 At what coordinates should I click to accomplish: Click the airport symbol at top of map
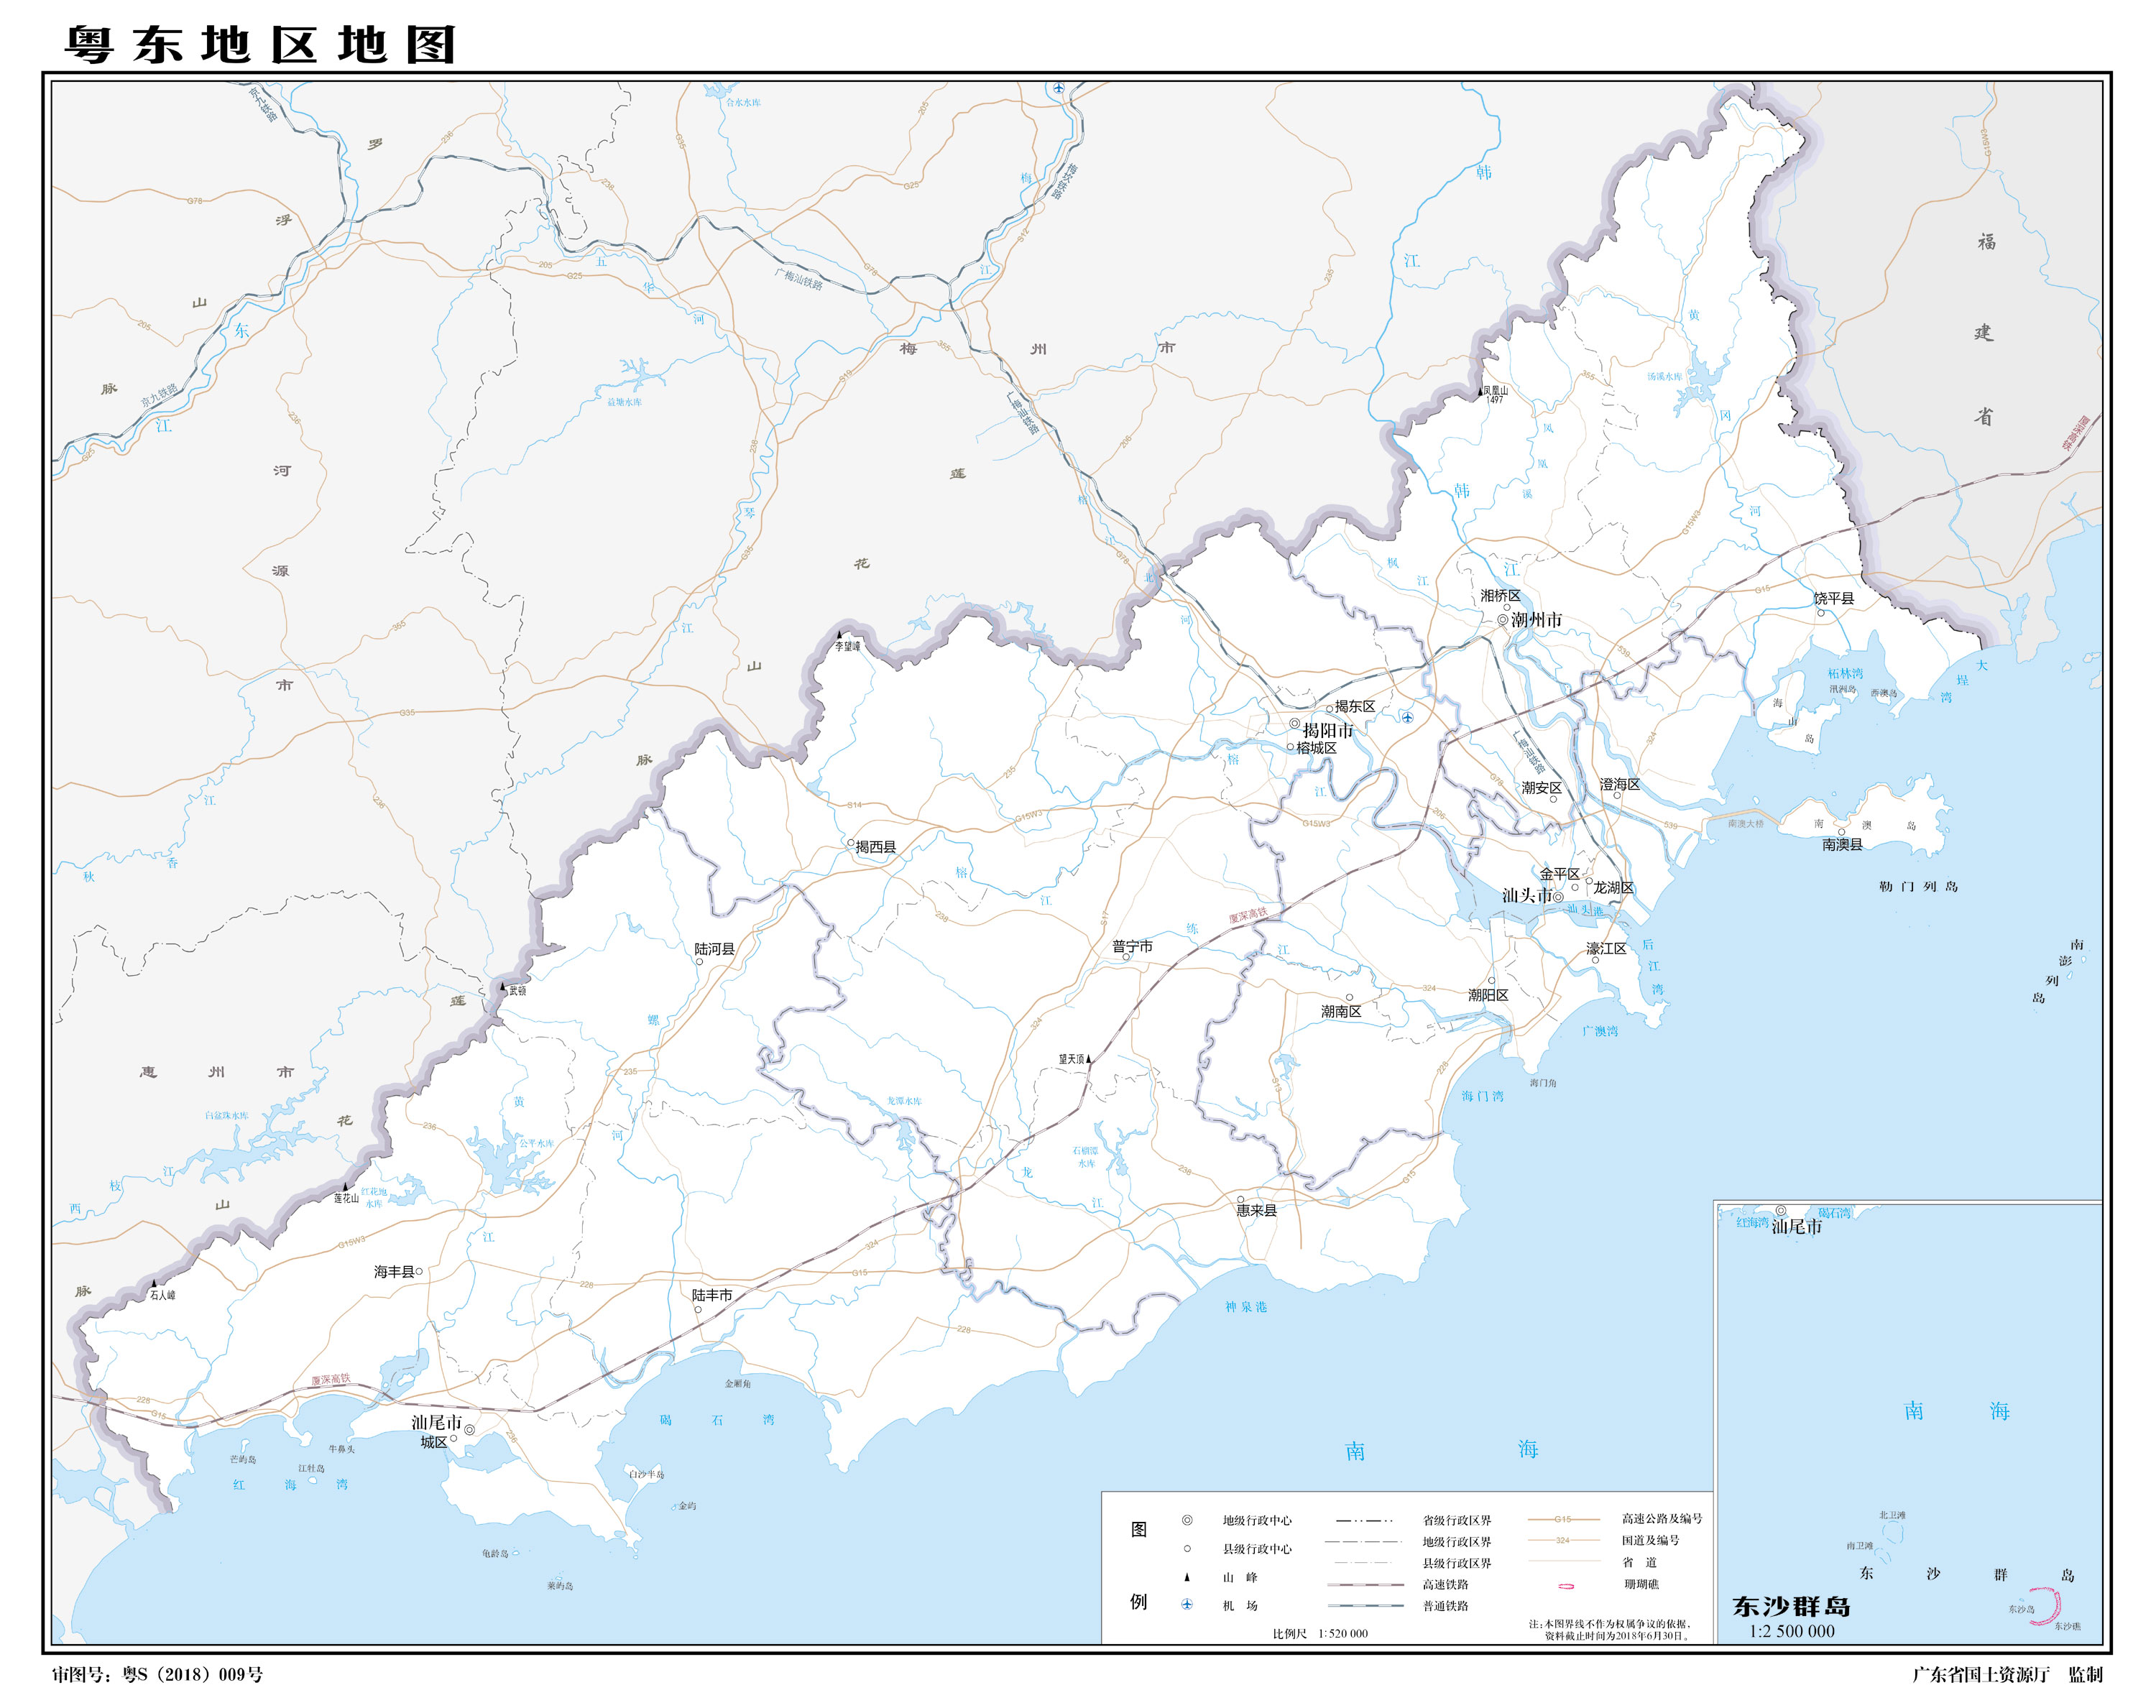[x=1059, y=89]
